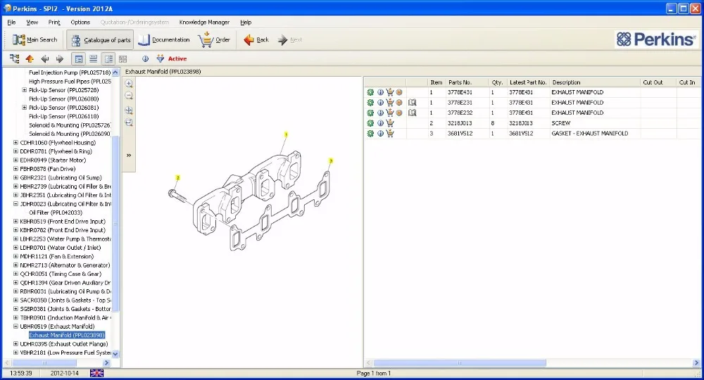This screenshot has width=704, height=380.
Task: Click the orange H icon in row 3778E232
Action: point(399,113)
